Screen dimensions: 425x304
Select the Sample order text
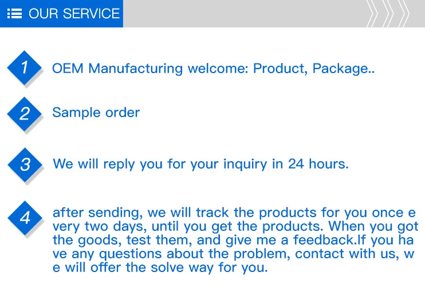pos(96,113)
